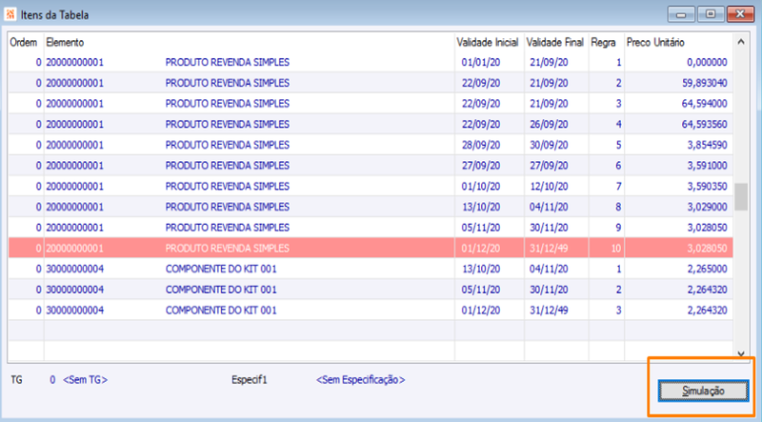This screenshot has height=422, width=762.
Task: Click the scroll down arrow of the table
Action: point(741,354)
